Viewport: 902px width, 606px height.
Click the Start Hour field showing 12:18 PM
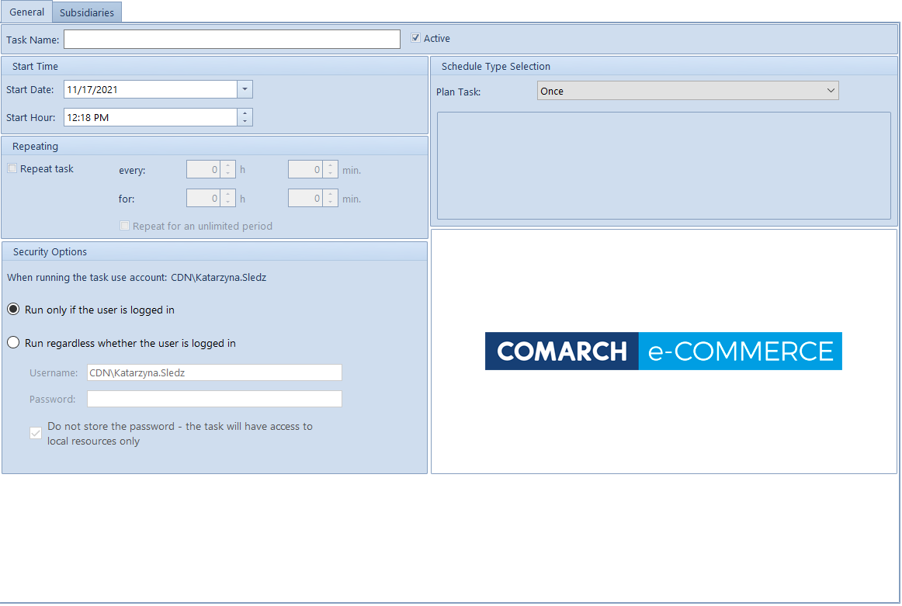[x=151, y=117]
